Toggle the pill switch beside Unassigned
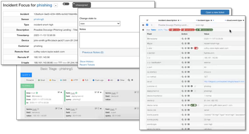249x134 pixels. click(66, 4)
